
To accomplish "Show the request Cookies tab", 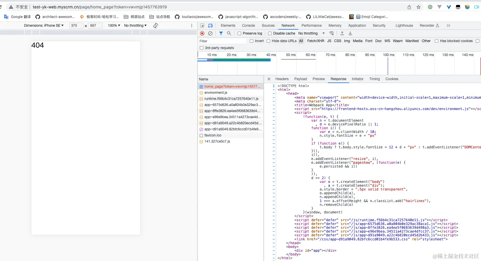I will pos(392,79).
